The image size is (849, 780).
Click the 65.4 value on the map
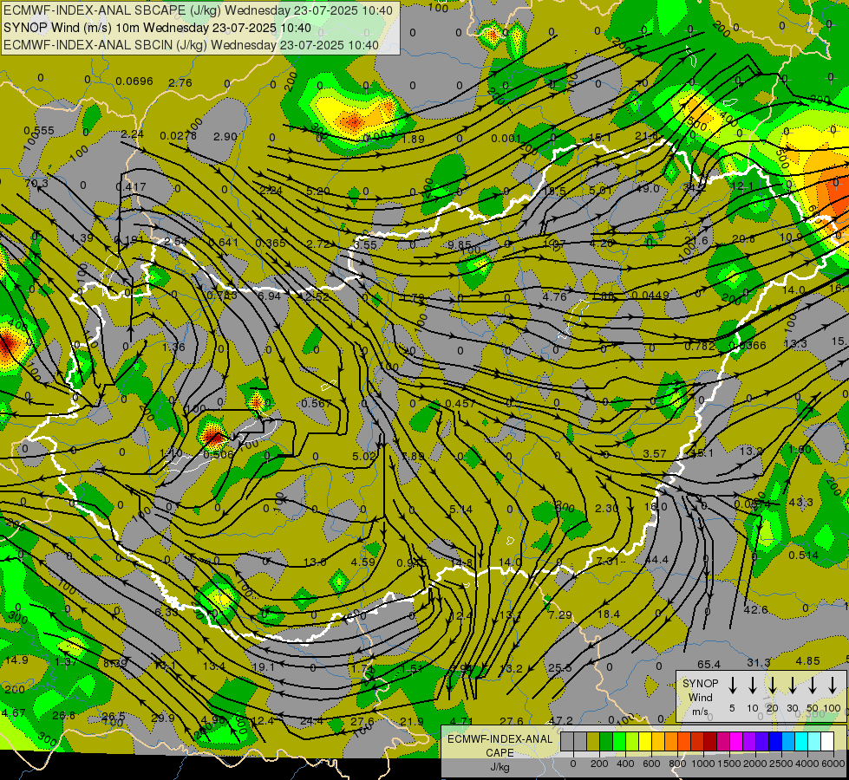tap(709, 664)
